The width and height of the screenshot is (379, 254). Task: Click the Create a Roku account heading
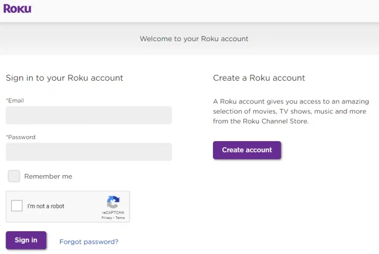[x=259, y=78]
